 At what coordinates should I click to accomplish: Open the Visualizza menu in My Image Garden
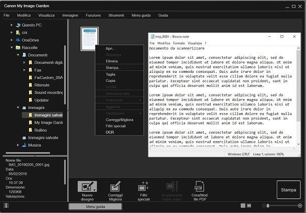(46, 15)
